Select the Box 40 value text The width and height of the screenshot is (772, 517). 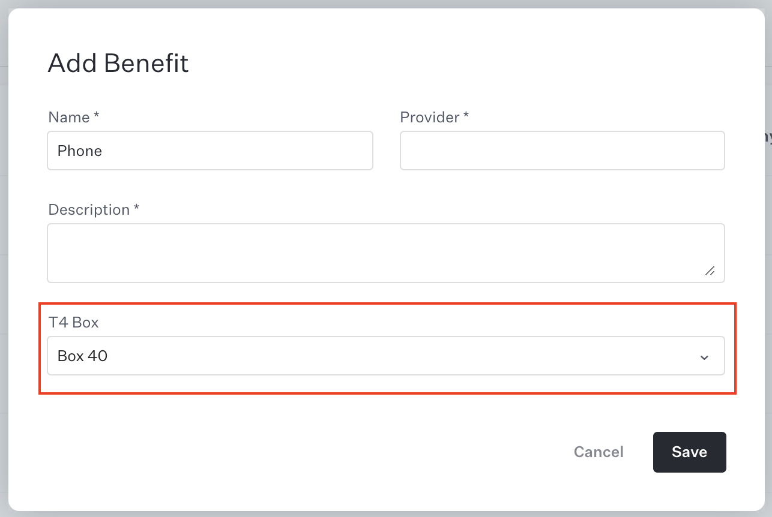click(x=83, y=356)
